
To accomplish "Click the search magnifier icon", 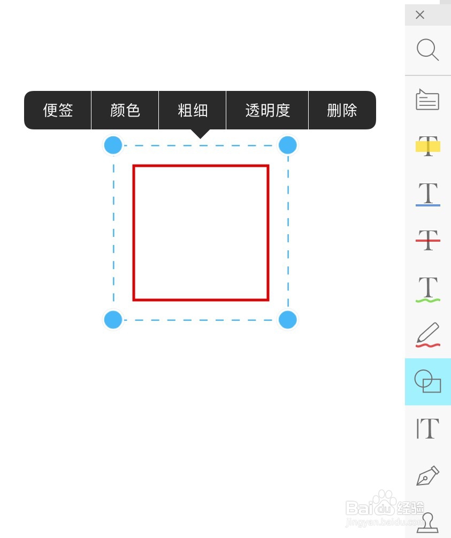I will [x=427, y=50].
